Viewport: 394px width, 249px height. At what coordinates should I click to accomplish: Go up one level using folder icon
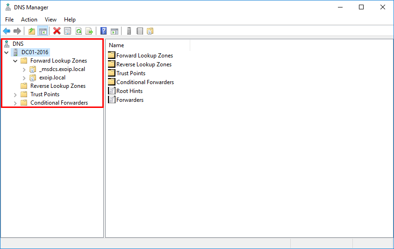(x=32, y=31)
